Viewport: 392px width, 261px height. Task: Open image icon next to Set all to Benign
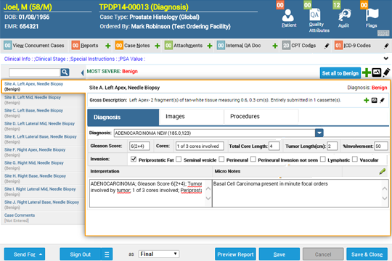click(377, 72)
